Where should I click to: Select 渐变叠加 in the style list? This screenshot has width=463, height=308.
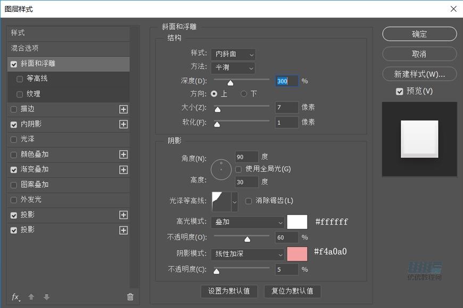point(35,169)
